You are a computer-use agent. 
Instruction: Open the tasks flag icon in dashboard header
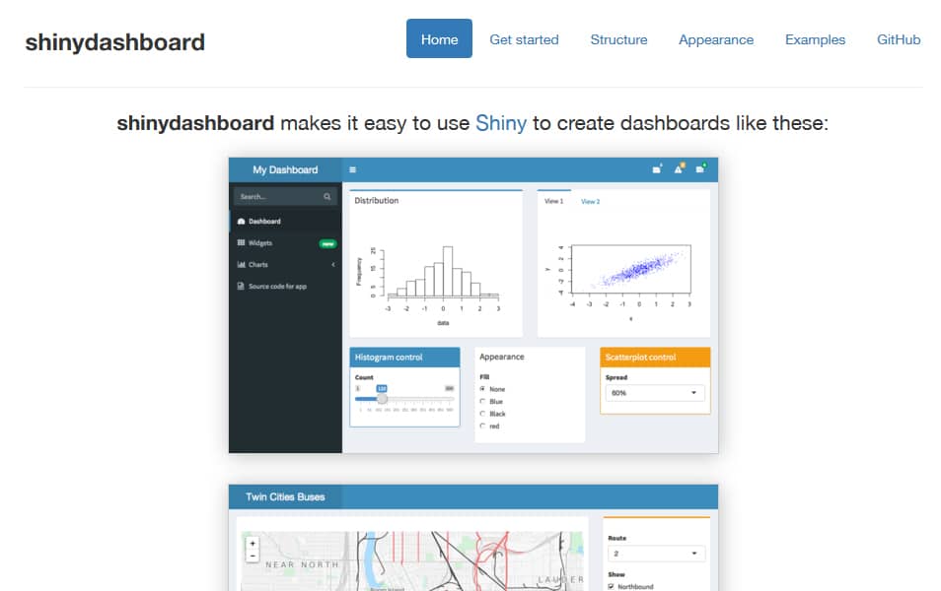click(700, 169)
